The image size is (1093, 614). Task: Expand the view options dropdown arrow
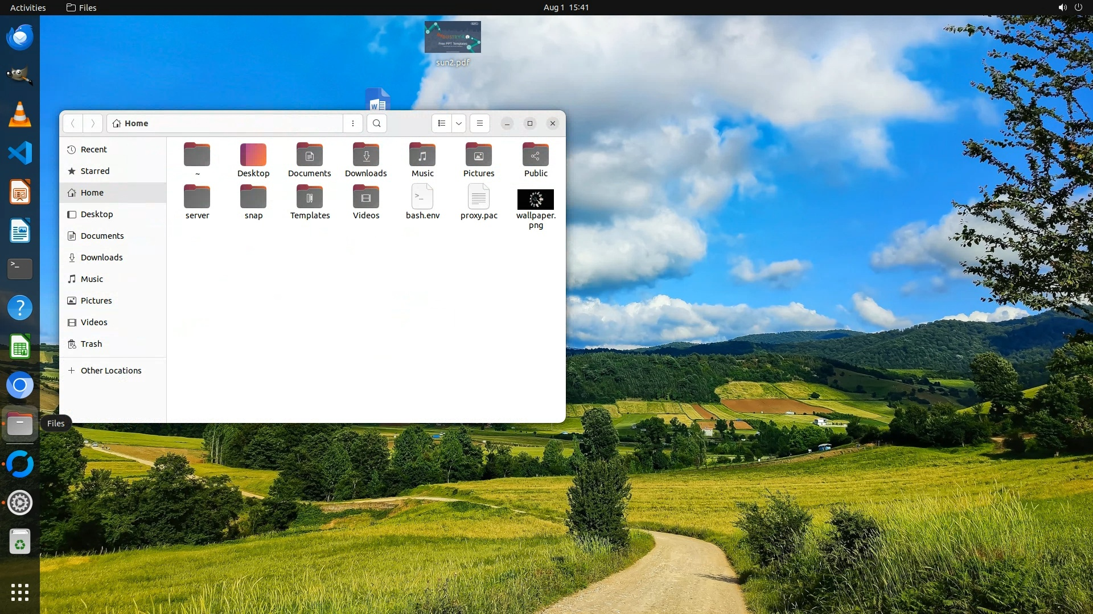(459, 123)
